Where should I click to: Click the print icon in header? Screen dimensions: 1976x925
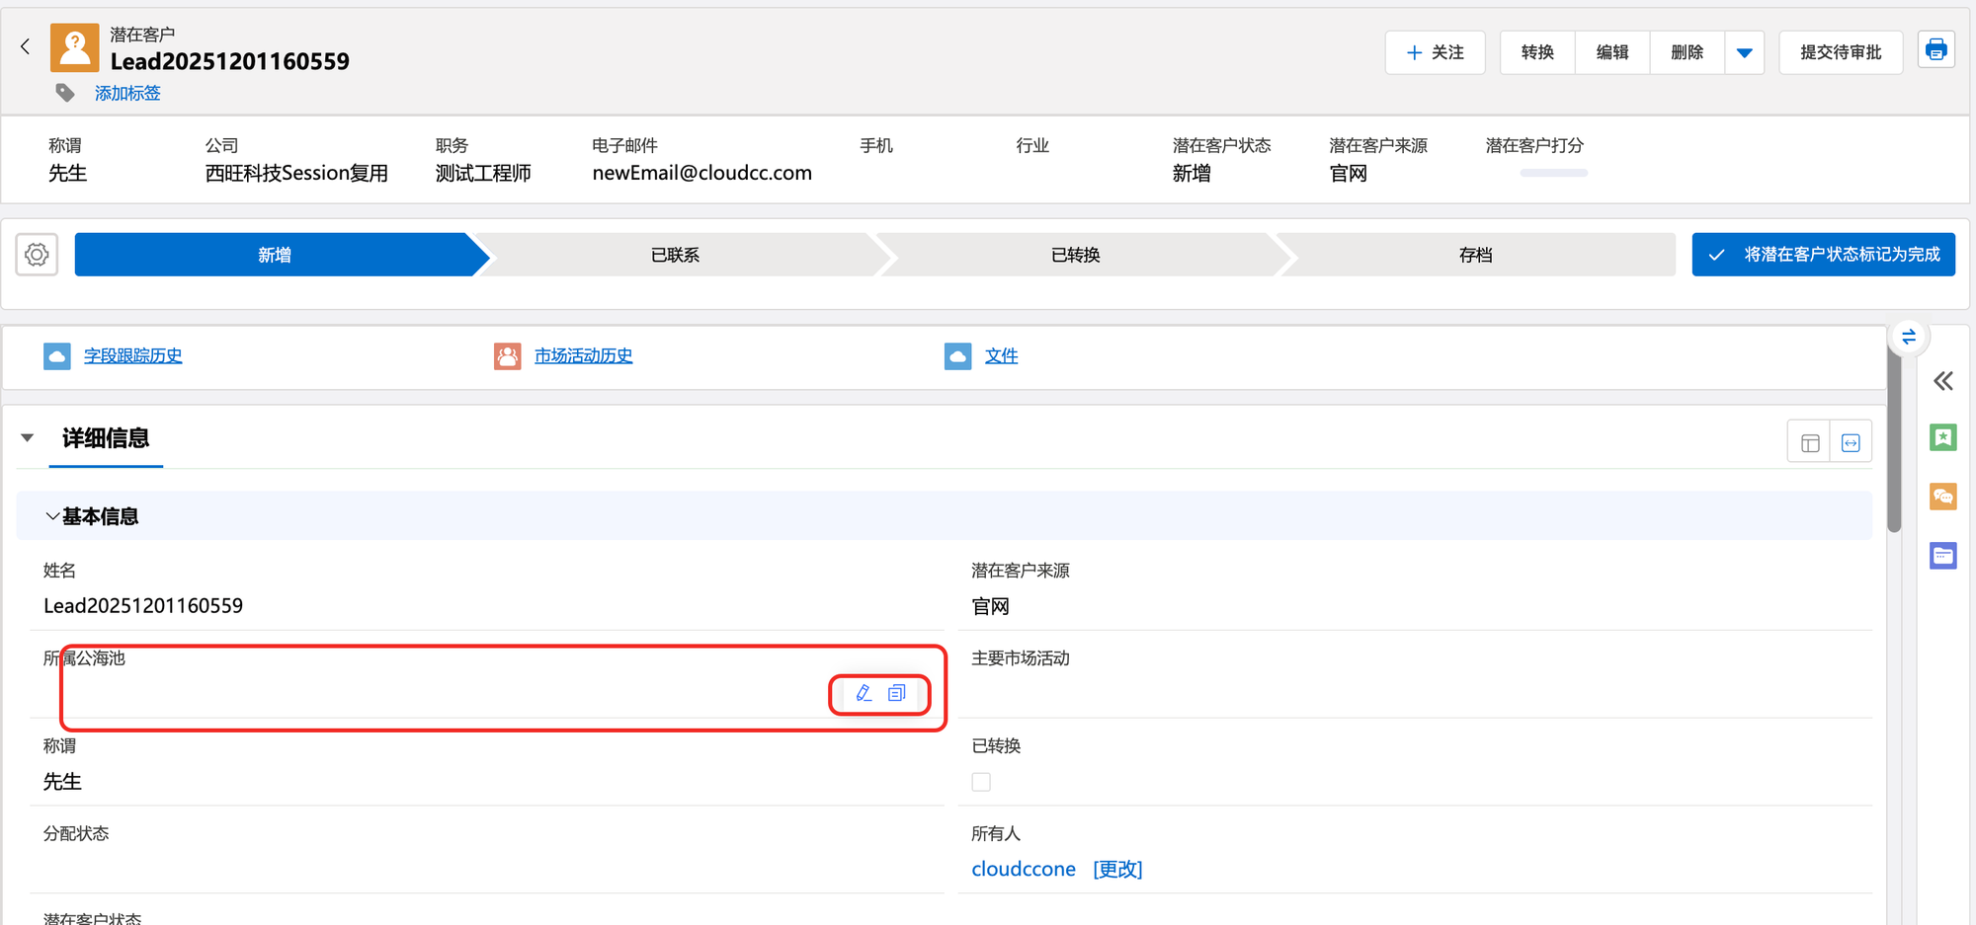click(x=1935, y=50)
